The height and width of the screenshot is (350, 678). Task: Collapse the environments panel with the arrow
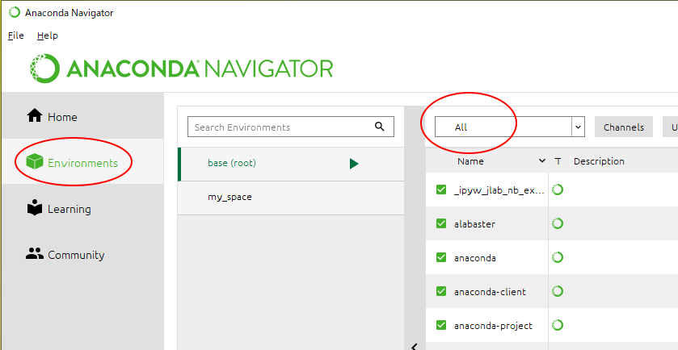click(x=414, y=346)
